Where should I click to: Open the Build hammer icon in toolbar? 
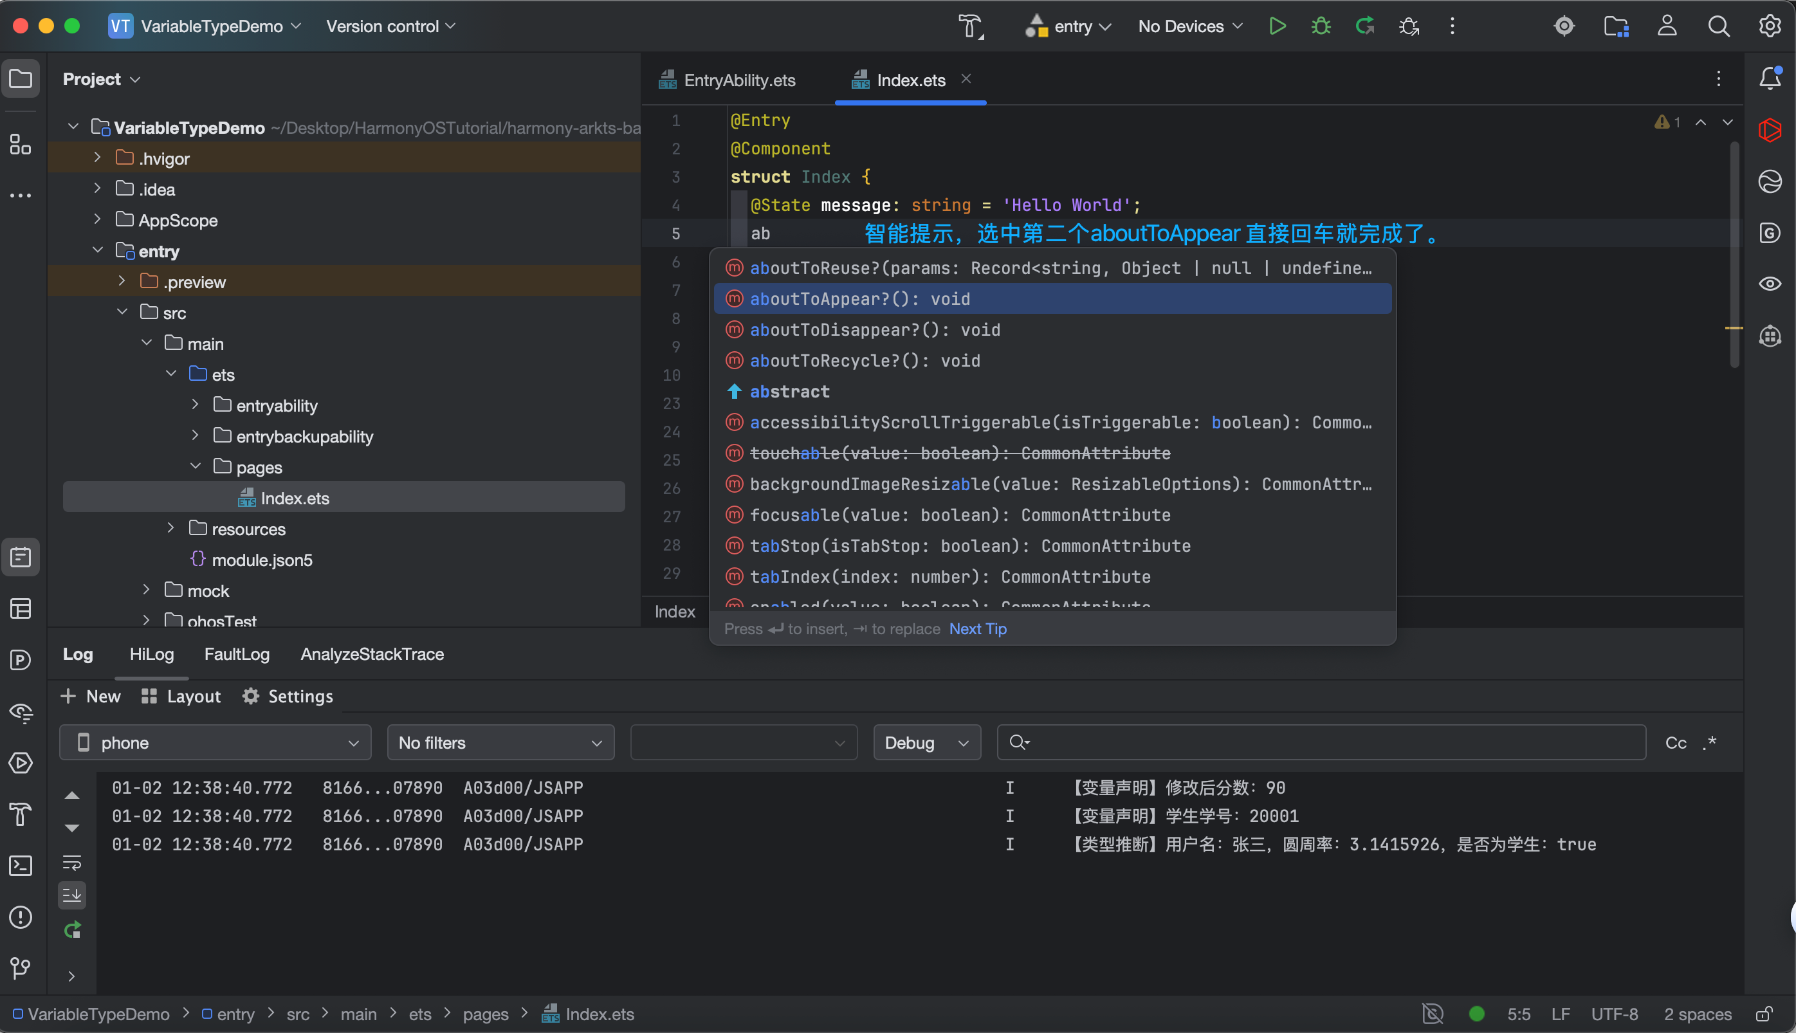pos(970,26)
